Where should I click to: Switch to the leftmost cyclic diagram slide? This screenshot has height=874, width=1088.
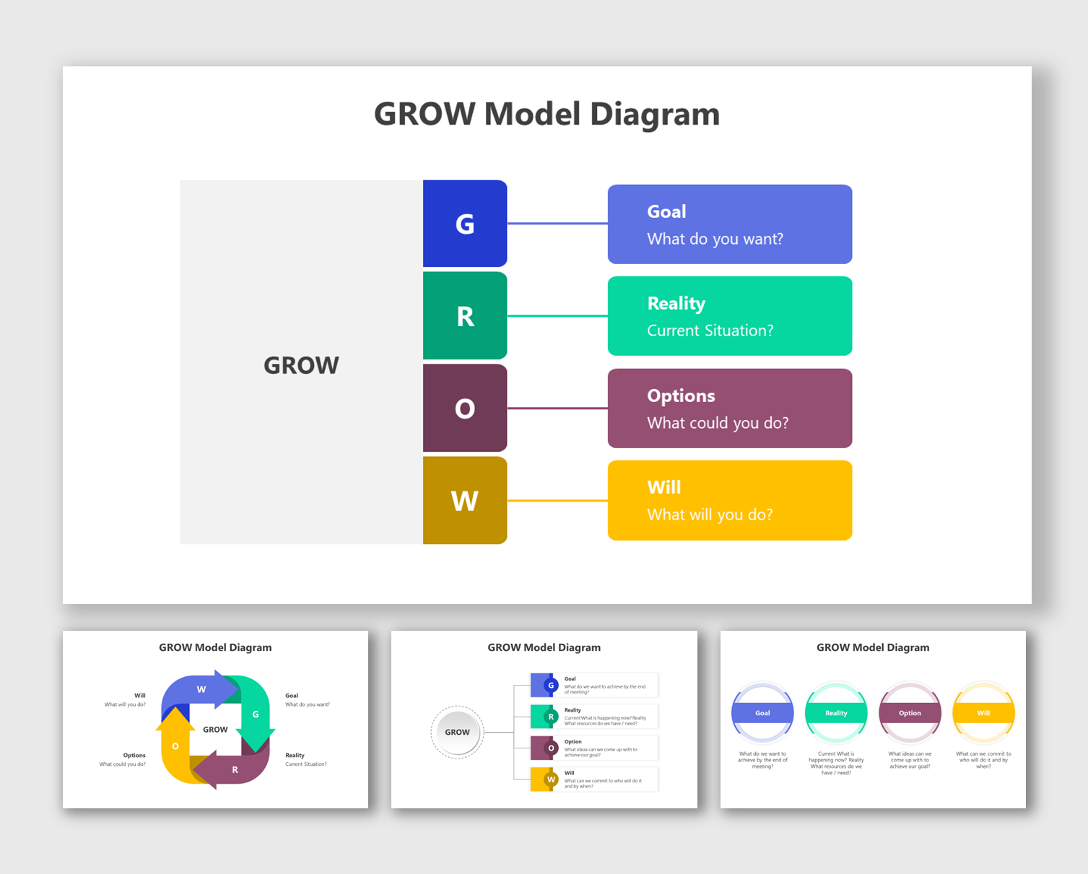pos(215,719)
